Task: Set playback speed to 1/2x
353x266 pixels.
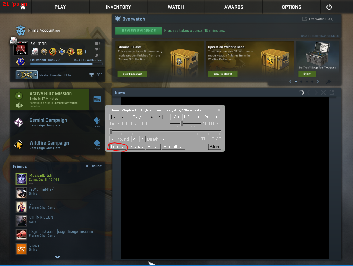Action: pyautogui.click(x=187, y=117)
